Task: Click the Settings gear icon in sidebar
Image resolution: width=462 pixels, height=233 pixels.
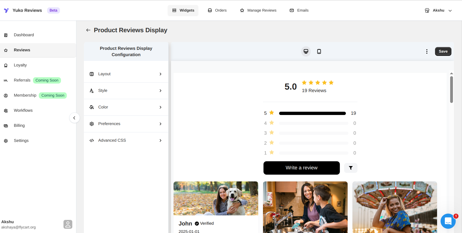Action: (6, 141)
